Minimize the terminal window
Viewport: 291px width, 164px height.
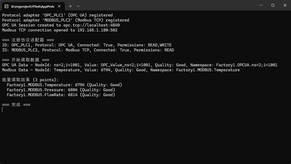[261, 5]
